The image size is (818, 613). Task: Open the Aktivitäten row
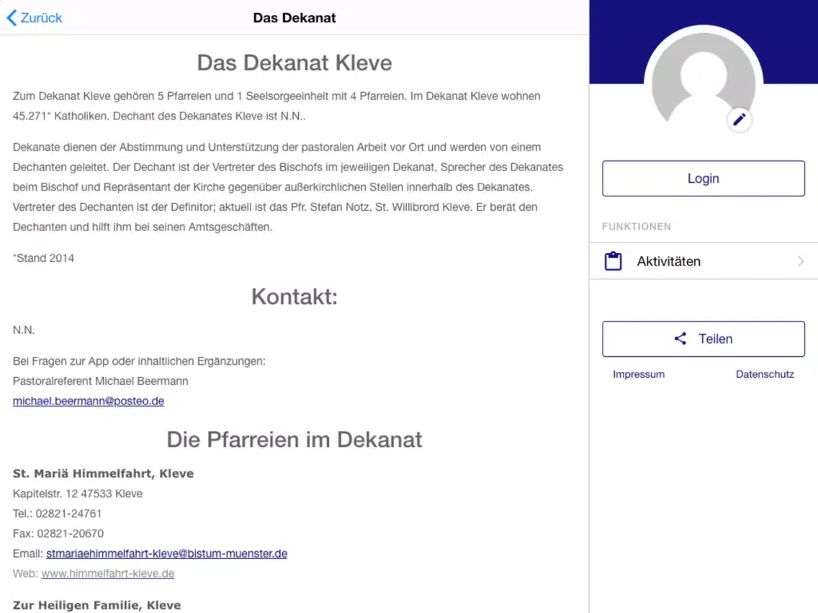tap(704, 261)
